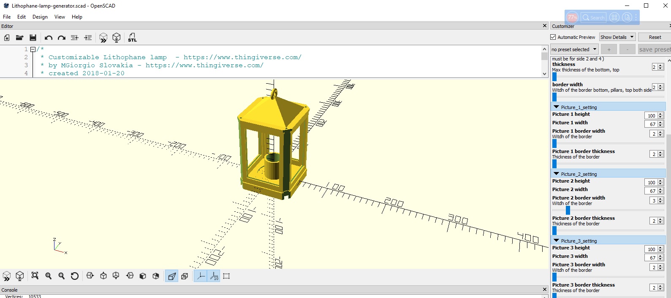
Task: Reset the 3D view orientation
Action: (75, 276)
